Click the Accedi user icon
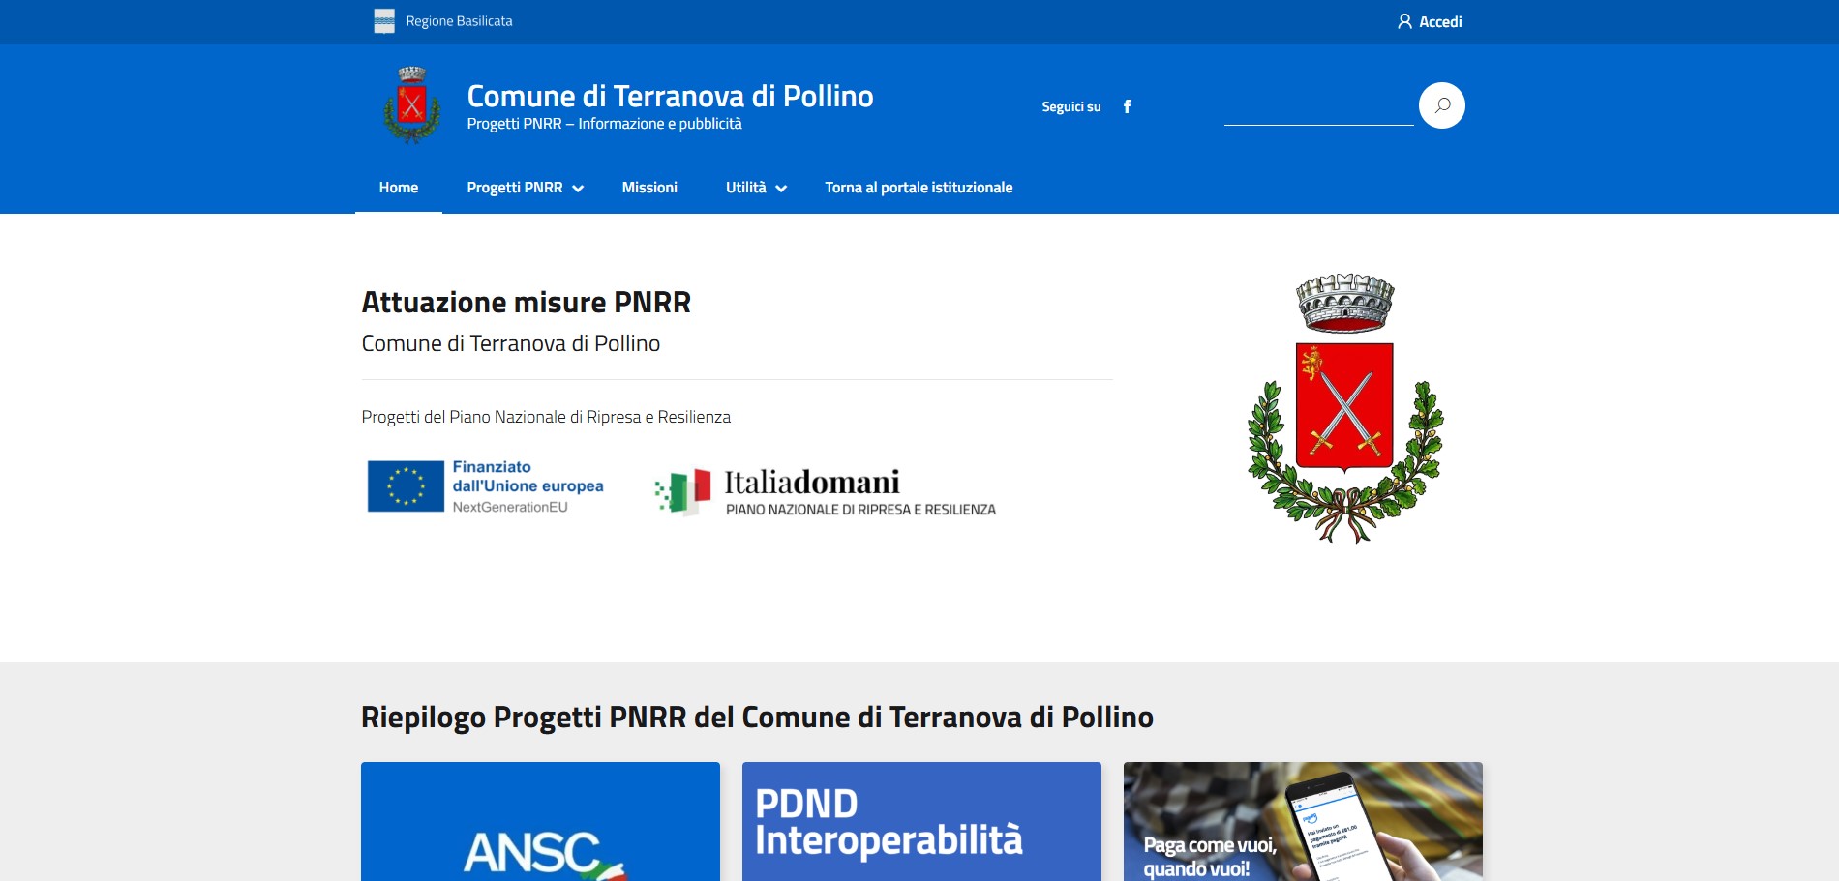 click(x=1404, y=21)
